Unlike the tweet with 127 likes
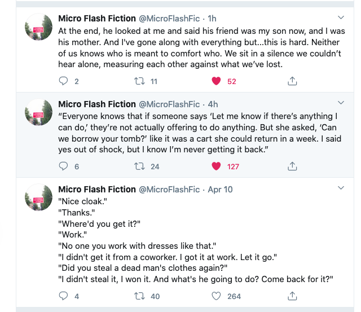 click(215, 166)
